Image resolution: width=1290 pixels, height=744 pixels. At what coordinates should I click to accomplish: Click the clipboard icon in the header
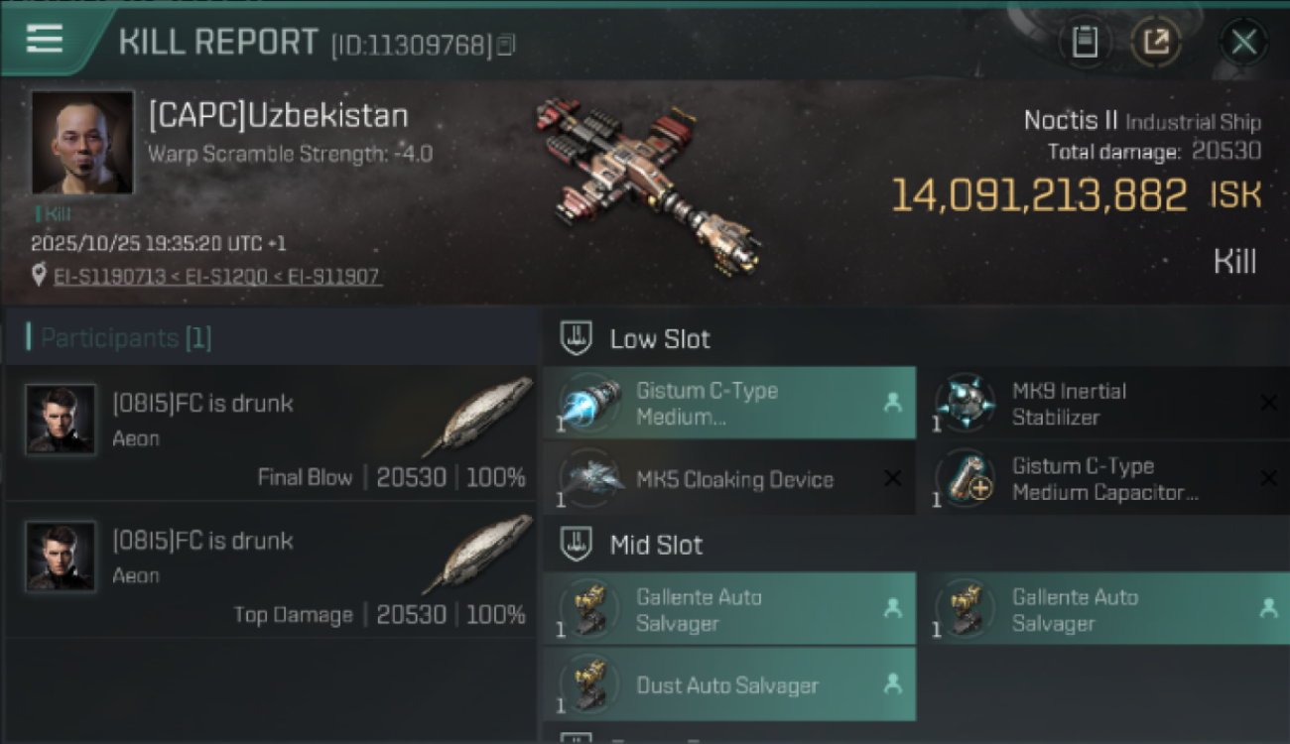(x=1085, y=42)
